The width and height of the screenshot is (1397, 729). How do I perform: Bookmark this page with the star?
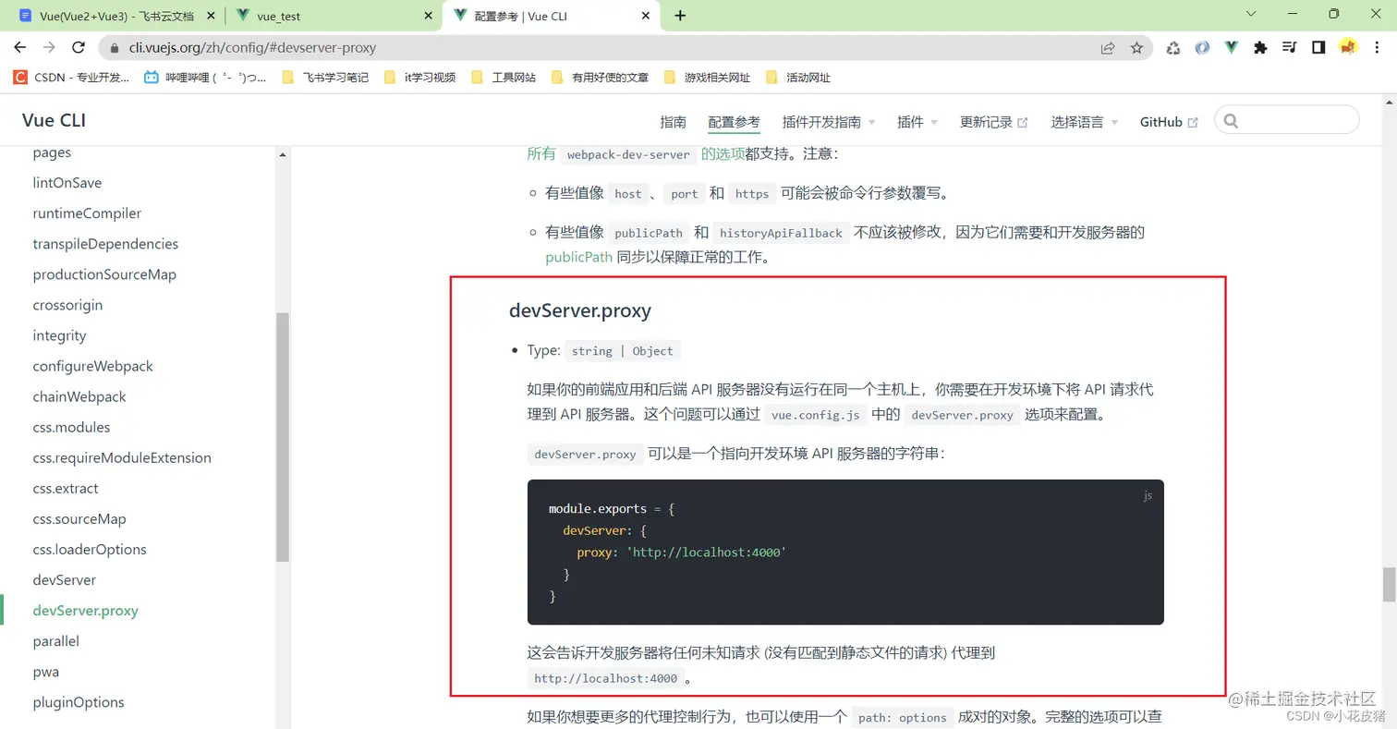click(1137, 47)
